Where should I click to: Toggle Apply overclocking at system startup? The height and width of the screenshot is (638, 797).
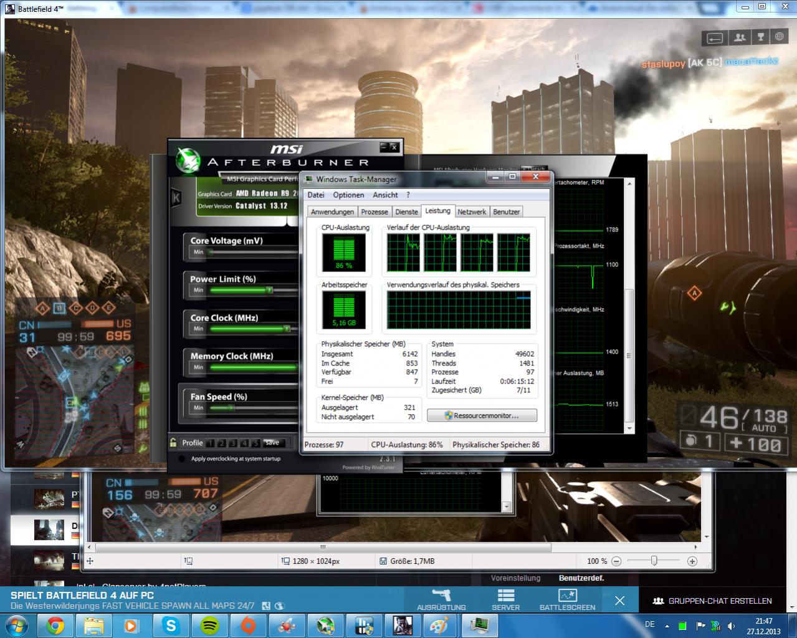coord(182,459)
